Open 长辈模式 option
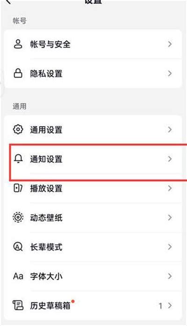The height and width of the screenshot is (326, 187). pyautogui.click(x=93, y=247)
